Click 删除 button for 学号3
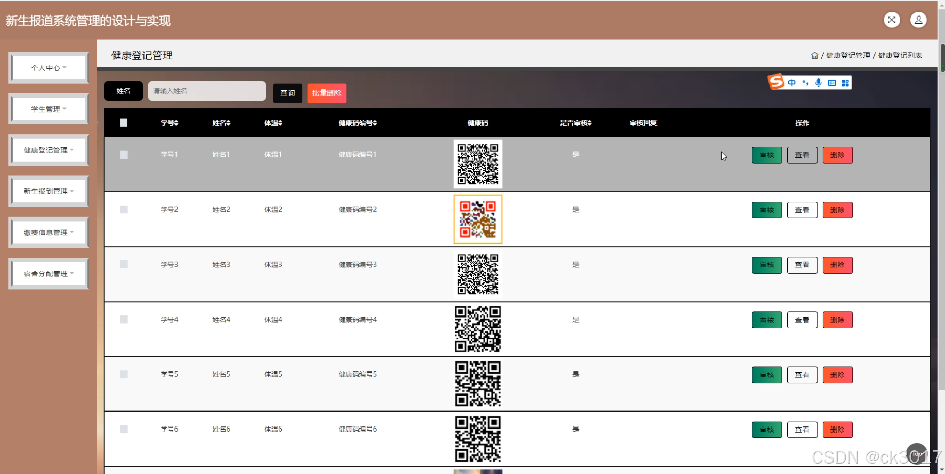 coord(837,265)
